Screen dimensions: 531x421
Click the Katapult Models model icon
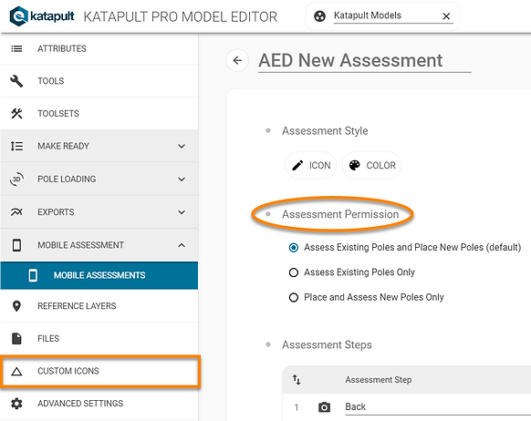pos(319,15)
